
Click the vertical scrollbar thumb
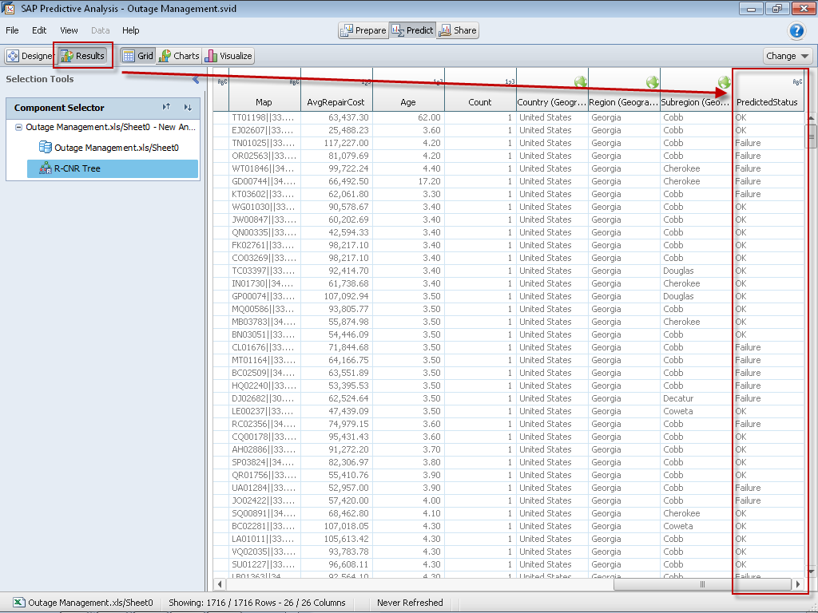tap(812, 136)
